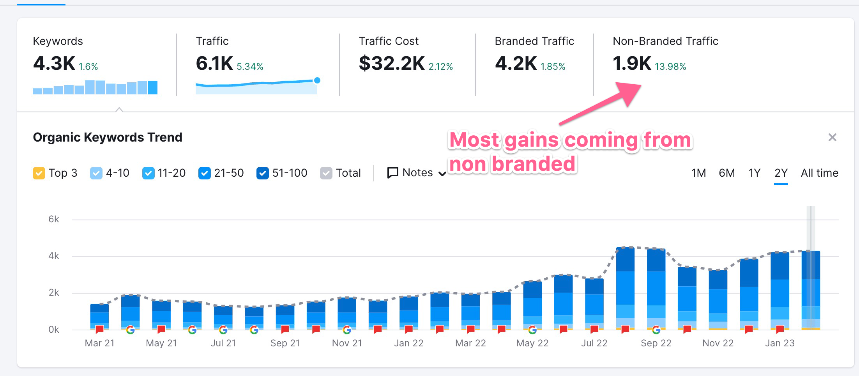Open the Google update marker at Sep 22
The height and width of the screenshot is (376, 859).
pyautogui.click(x=656, y=330)
